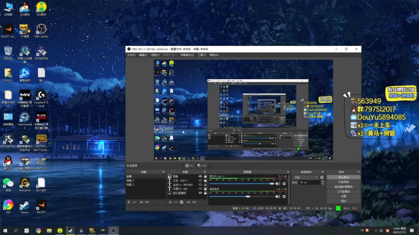Remove the selected source with minus icon
The image size is (419, 235).
(x=175, y=202)
